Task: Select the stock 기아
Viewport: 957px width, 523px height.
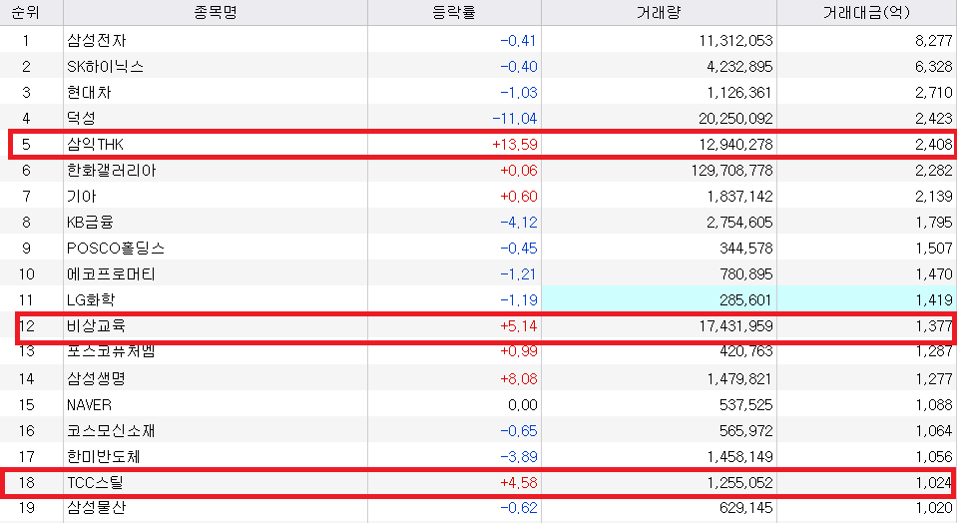Action: point(81,197)
